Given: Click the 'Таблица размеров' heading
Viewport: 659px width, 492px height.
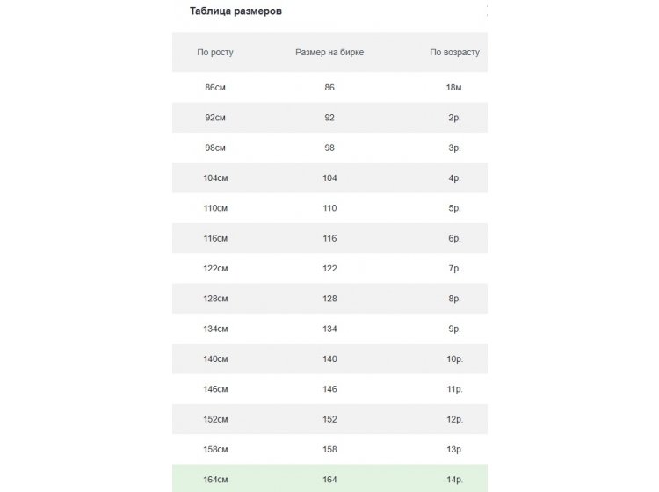Looking at the screenshot, I should click(235, 11).
